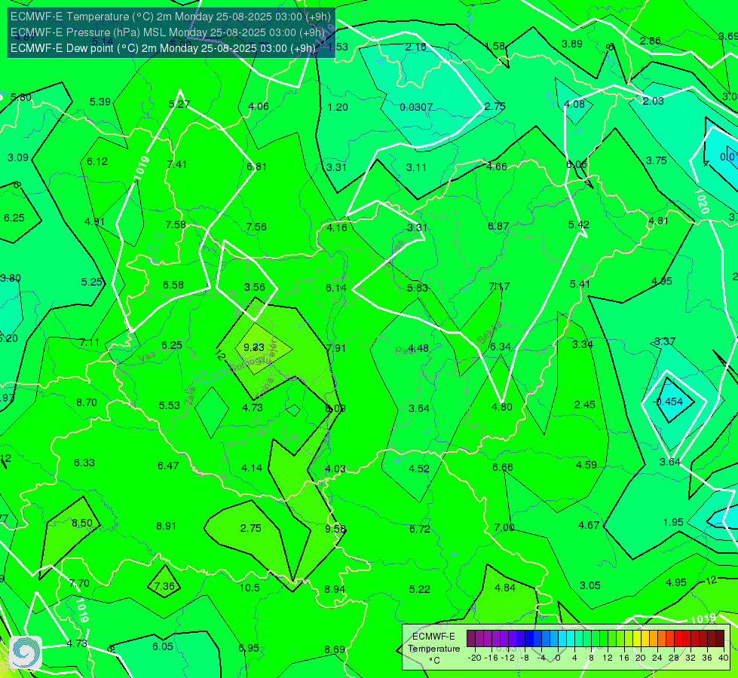Click the dew point value 3.89

[572, 44]
